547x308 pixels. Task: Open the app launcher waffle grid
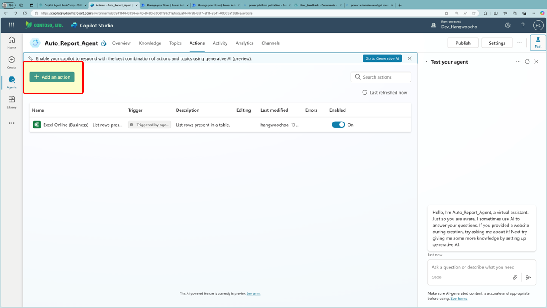coord(12,25)
